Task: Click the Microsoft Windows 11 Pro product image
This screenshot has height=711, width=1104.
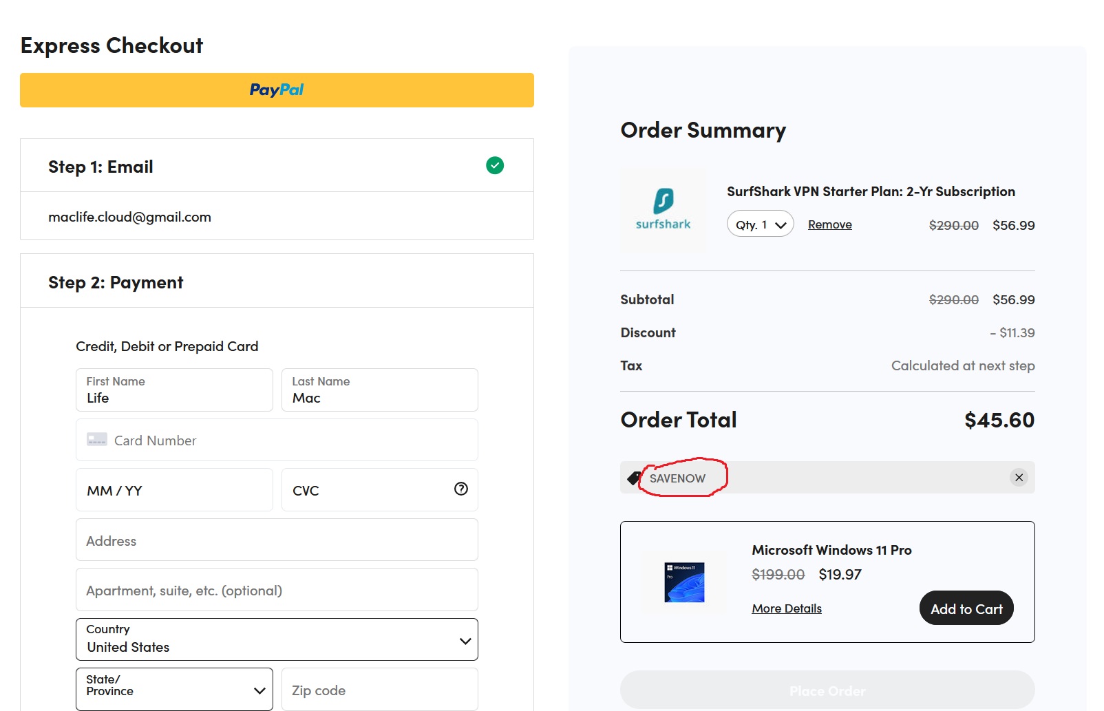Action: (684, 582)
